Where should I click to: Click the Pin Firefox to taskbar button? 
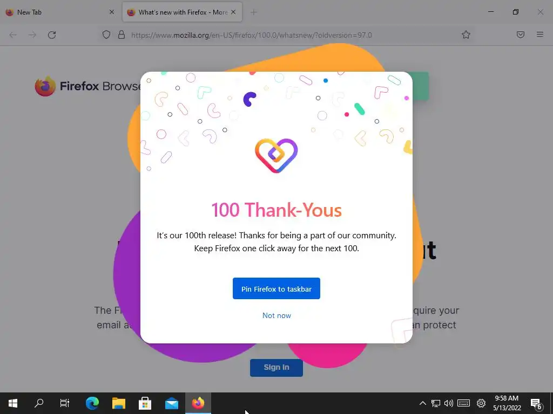tap(276, 288)
